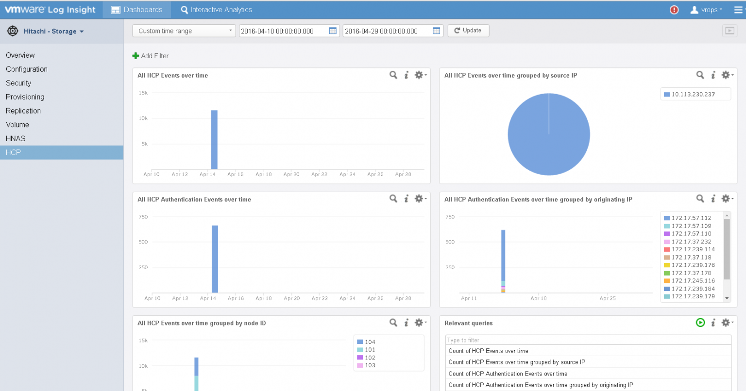Click the IP legend scrollbar down arrow
Viewport: 746px width, 391px height.
click(727, 298)
